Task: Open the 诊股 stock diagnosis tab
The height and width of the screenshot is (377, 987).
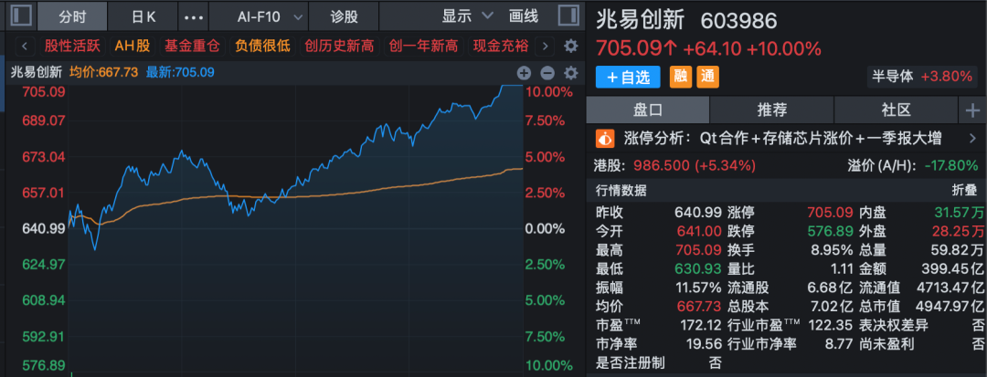Action: pyautogui.click(x=345, y=17)
